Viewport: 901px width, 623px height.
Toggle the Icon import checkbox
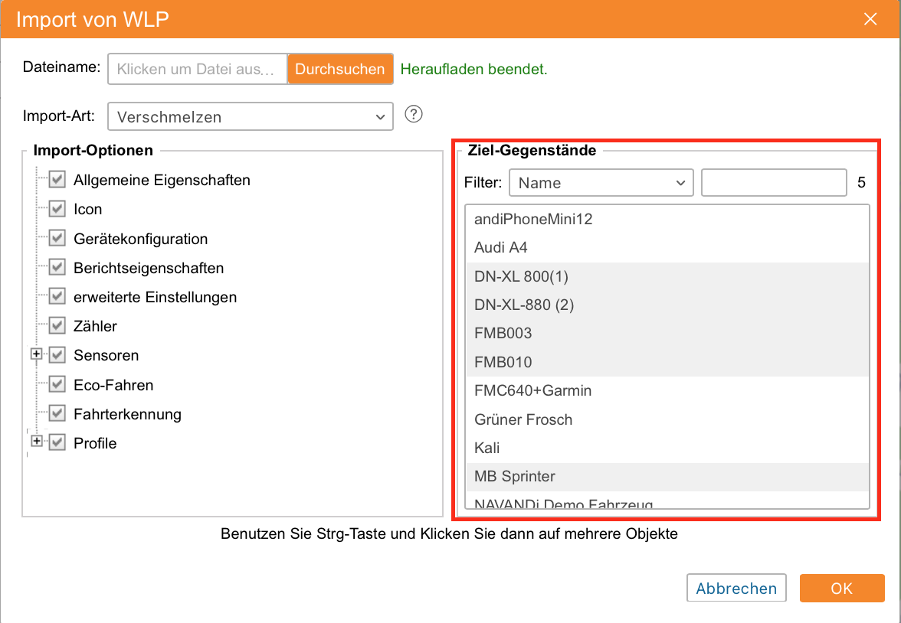(57, 209)
